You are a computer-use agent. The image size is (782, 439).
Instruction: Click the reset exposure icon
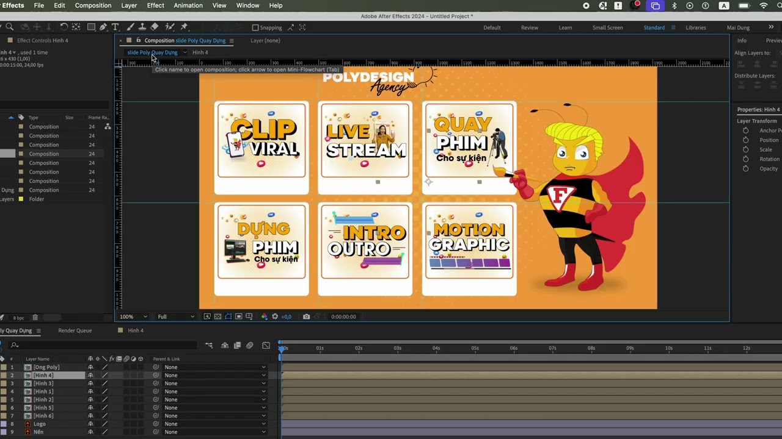[275, 316]
